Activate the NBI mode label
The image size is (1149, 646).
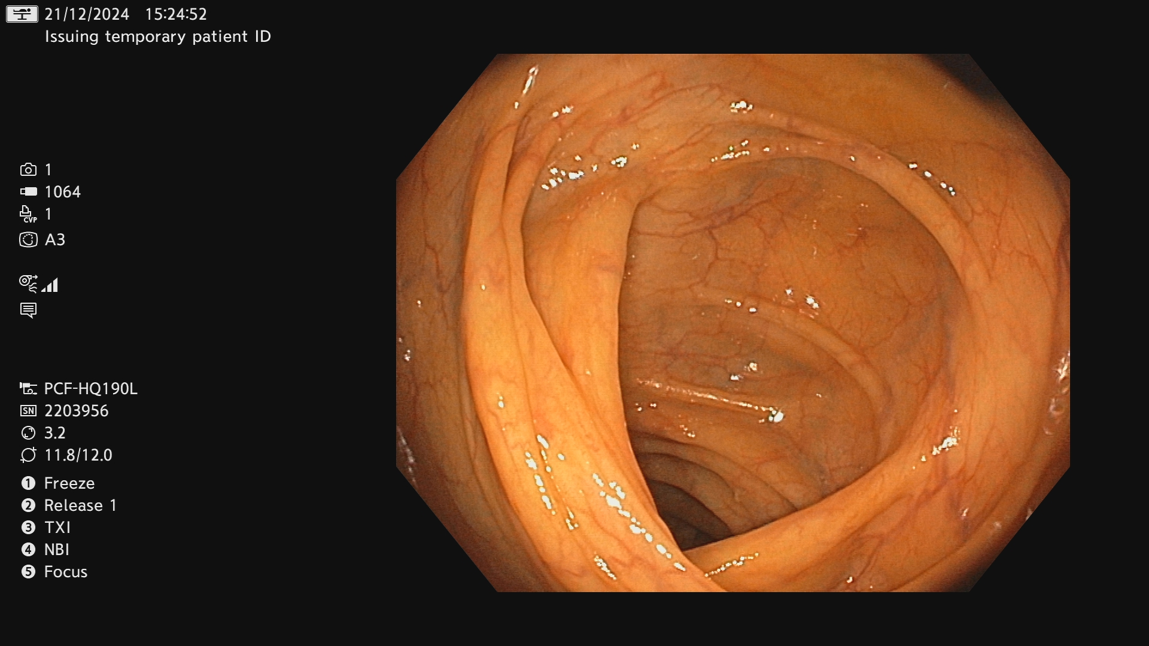57,550
